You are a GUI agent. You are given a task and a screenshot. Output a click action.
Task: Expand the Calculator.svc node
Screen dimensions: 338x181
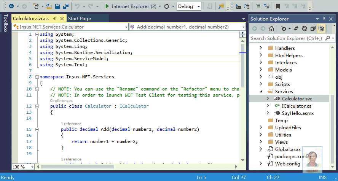point(268,98)
